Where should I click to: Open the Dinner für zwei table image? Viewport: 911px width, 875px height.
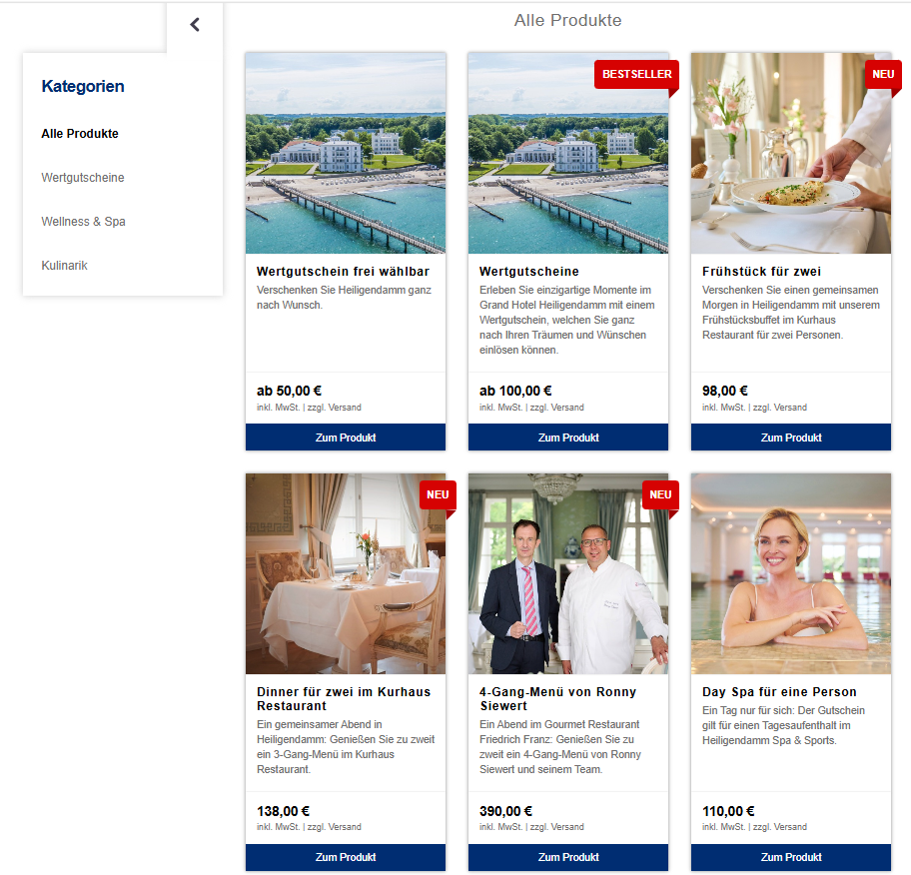tap(345, 574)
